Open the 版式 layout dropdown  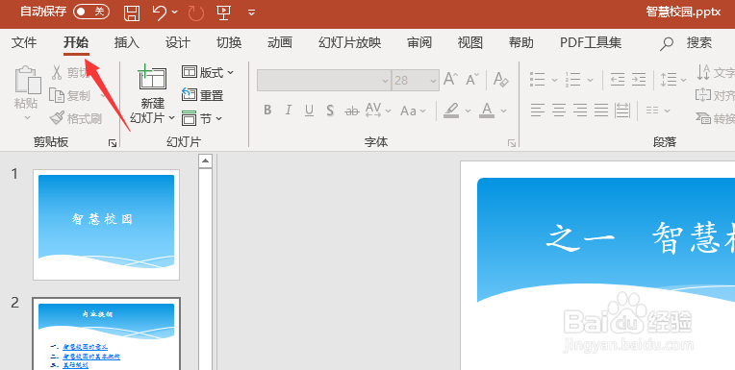pos(207,73)
